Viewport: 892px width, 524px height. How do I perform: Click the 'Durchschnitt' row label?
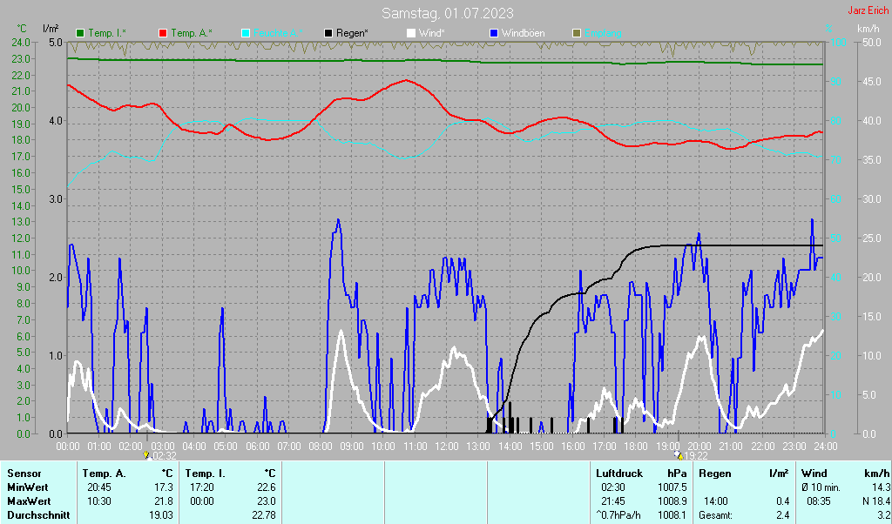(38, 515)
